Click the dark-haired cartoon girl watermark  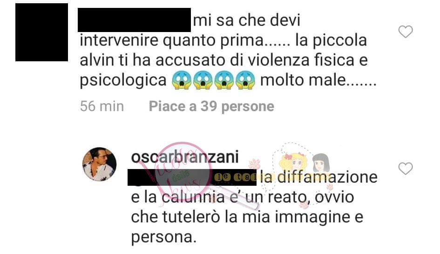click(x=321, y=163)
